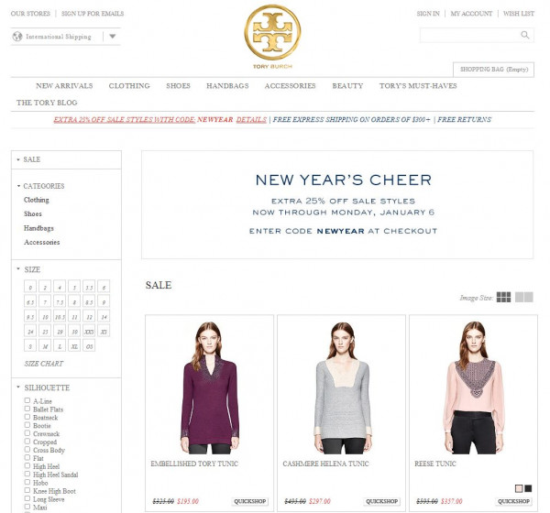
Task: Open the New Arrivals navigation menu
Action: [x=64, y=86]
